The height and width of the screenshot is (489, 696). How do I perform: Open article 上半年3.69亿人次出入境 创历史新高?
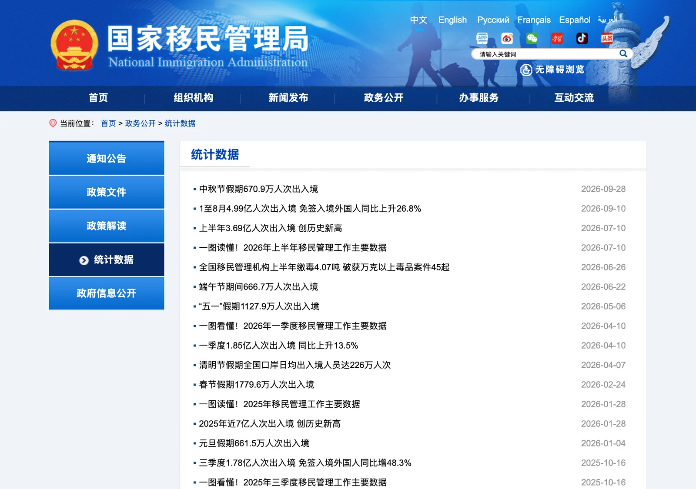point(271,228)
